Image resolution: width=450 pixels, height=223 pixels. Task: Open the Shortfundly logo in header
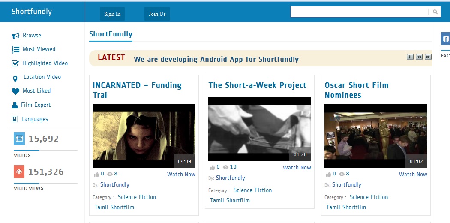(x=32, y=12)
